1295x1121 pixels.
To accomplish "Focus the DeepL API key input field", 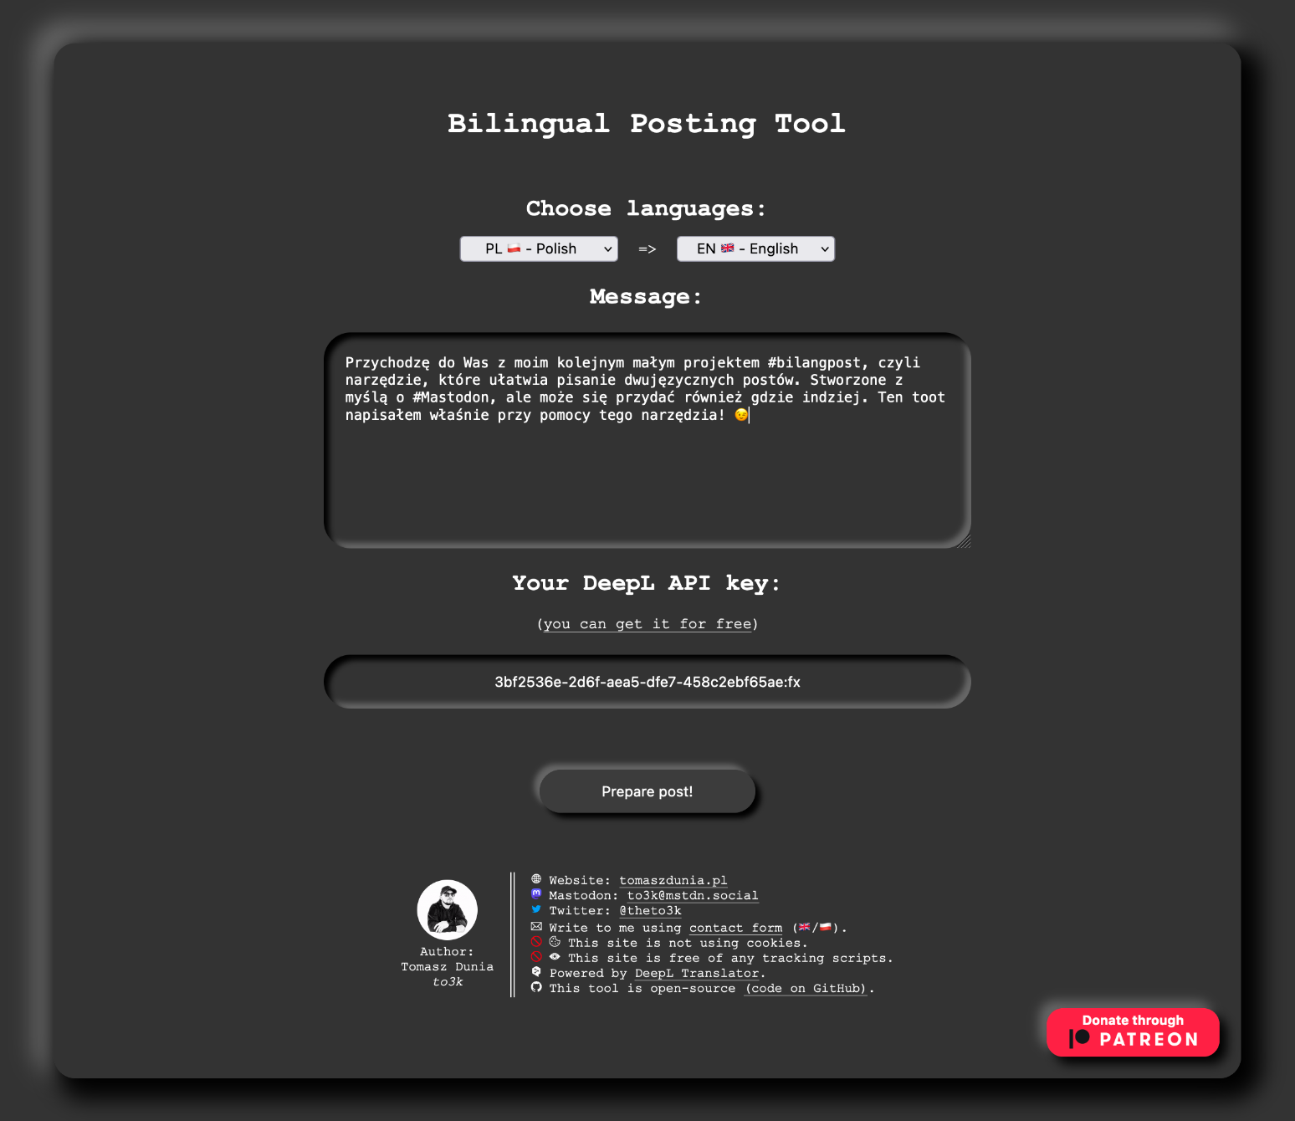I will [647, 682].
